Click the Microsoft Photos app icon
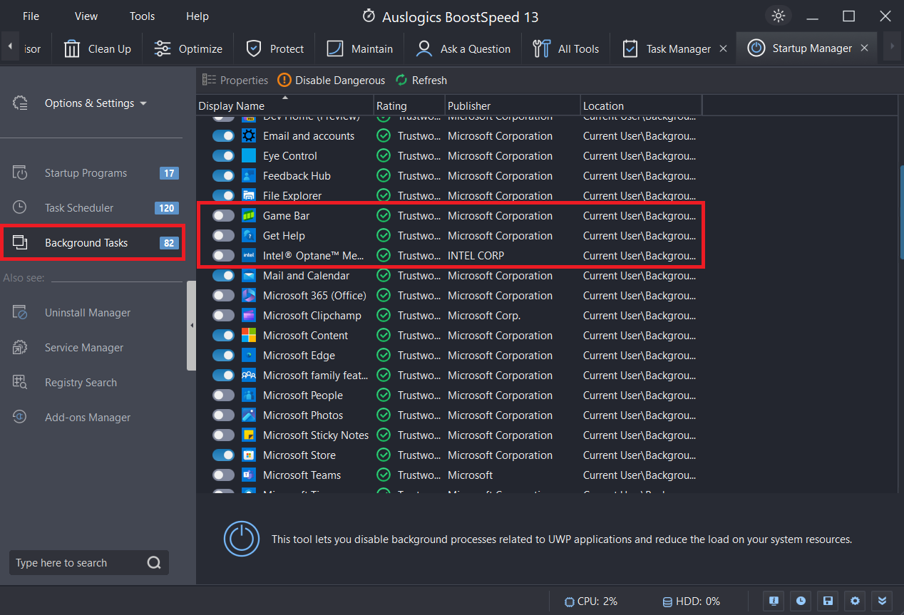 click(249, 415)
